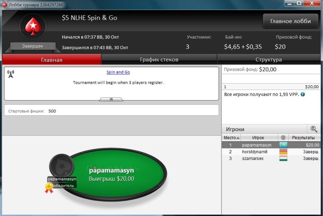This screenshot has width=323, height=216.
Task: Collapse the tournament info panel
Action: [x=111, y=99]
